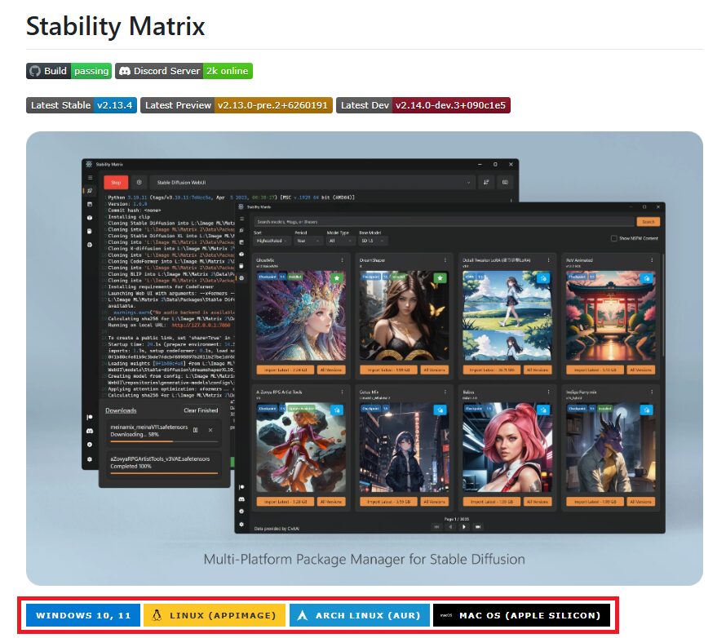Viewport: 726px width, 638px height.
Task: Open the DreamShaper model thumbnail
Action: click(405, 316)
